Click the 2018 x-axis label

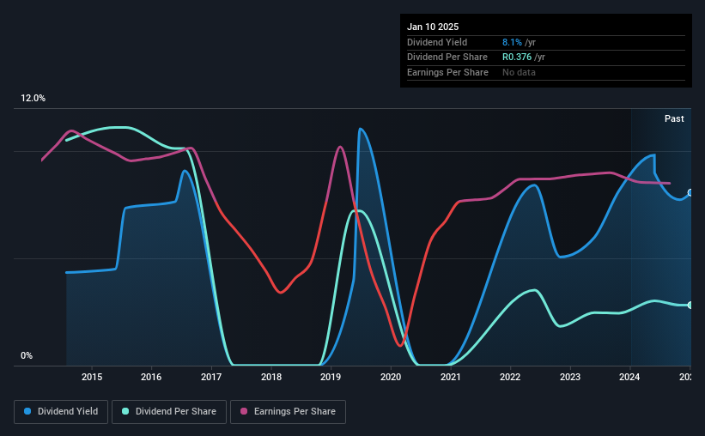tap(271, 377)
